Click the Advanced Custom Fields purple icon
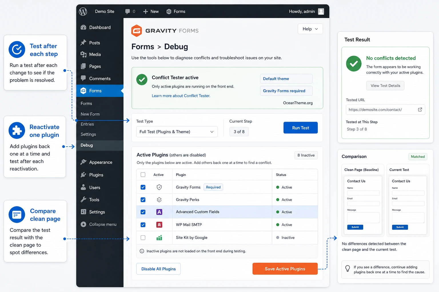The height and width of the screenshot is (292, 439). [x=159, y=212]
